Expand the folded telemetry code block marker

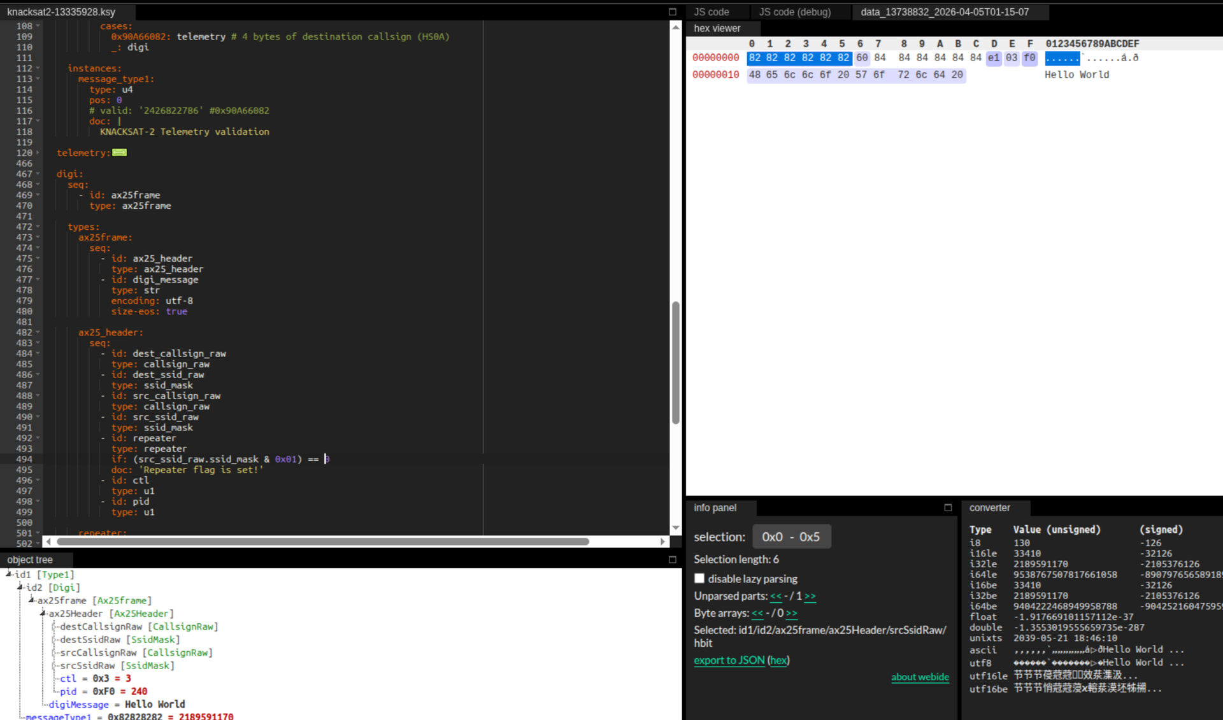click(120, 153)
